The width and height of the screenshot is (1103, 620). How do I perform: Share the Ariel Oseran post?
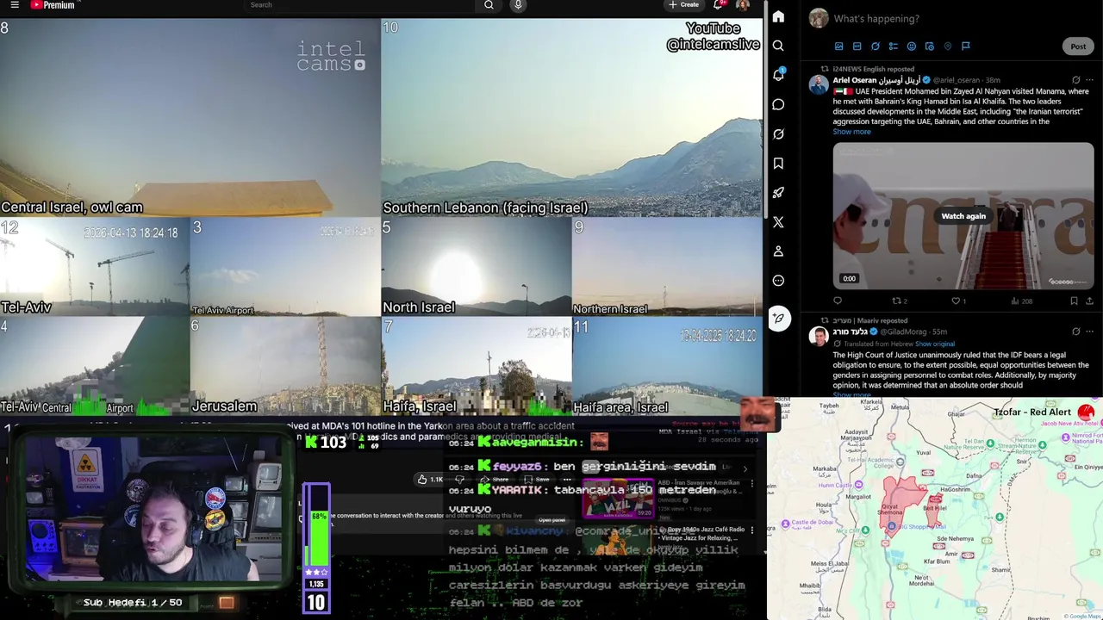[1090, 301]
